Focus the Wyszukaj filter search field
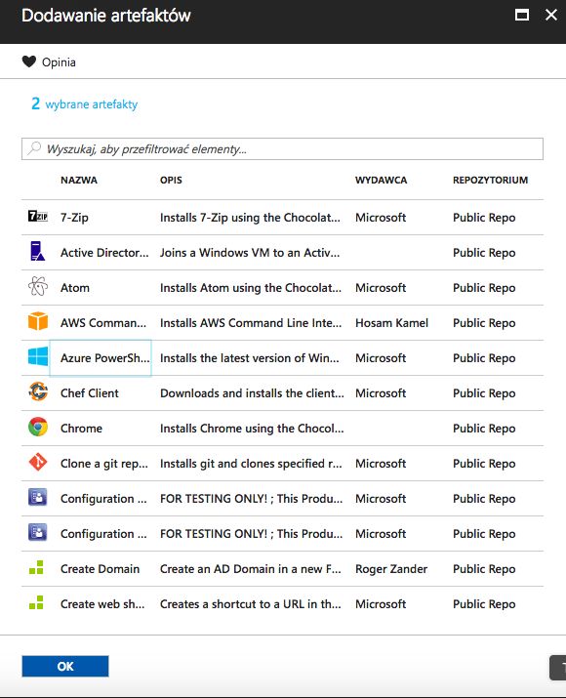This screenshot has width=566, height=698. click(x=282, y=148)
